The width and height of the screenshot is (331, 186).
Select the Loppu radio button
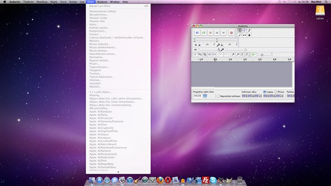point(264,92)
